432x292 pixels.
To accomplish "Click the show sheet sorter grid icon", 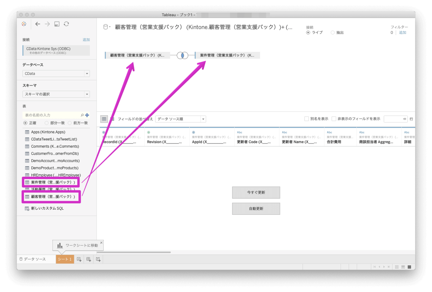I will coord(397,267).
